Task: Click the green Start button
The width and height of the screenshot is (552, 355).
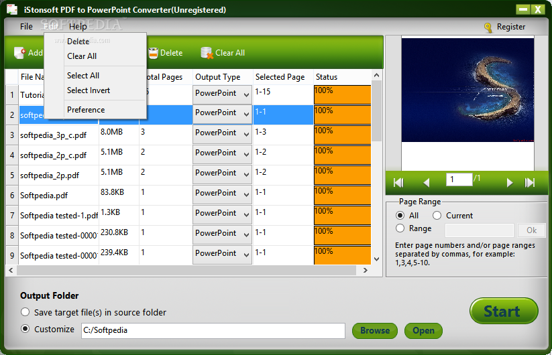Action: 504,311
